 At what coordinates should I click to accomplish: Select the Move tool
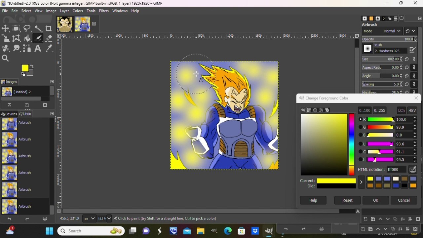(x=6, y=28)
